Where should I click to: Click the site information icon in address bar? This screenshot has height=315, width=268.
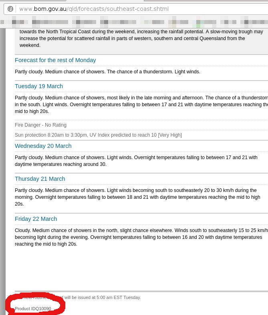[10, 9]
